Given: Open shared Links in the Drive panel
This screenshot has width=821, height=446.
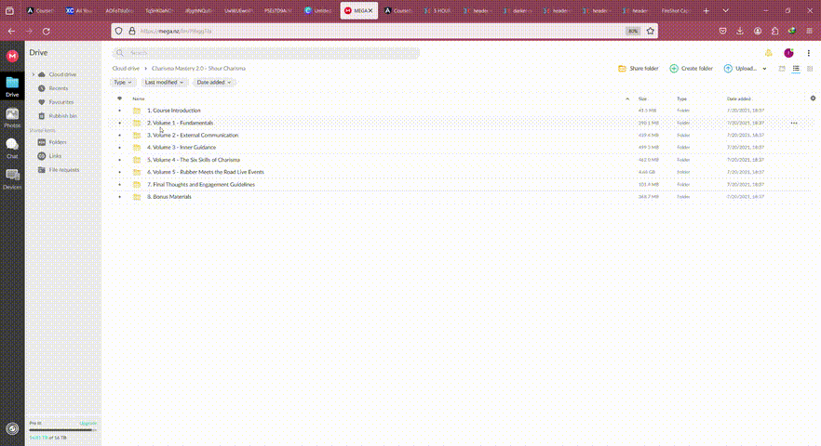Looking at the screenshot, I should click(55, 156).
